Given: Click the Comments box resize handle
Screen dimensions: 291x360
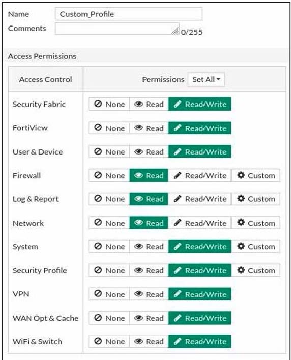Looking at the screenshot, I should [176, 31].
